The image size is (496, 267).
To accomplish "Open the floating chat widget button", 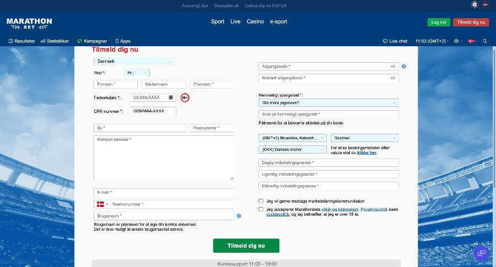I will point(481,253).
